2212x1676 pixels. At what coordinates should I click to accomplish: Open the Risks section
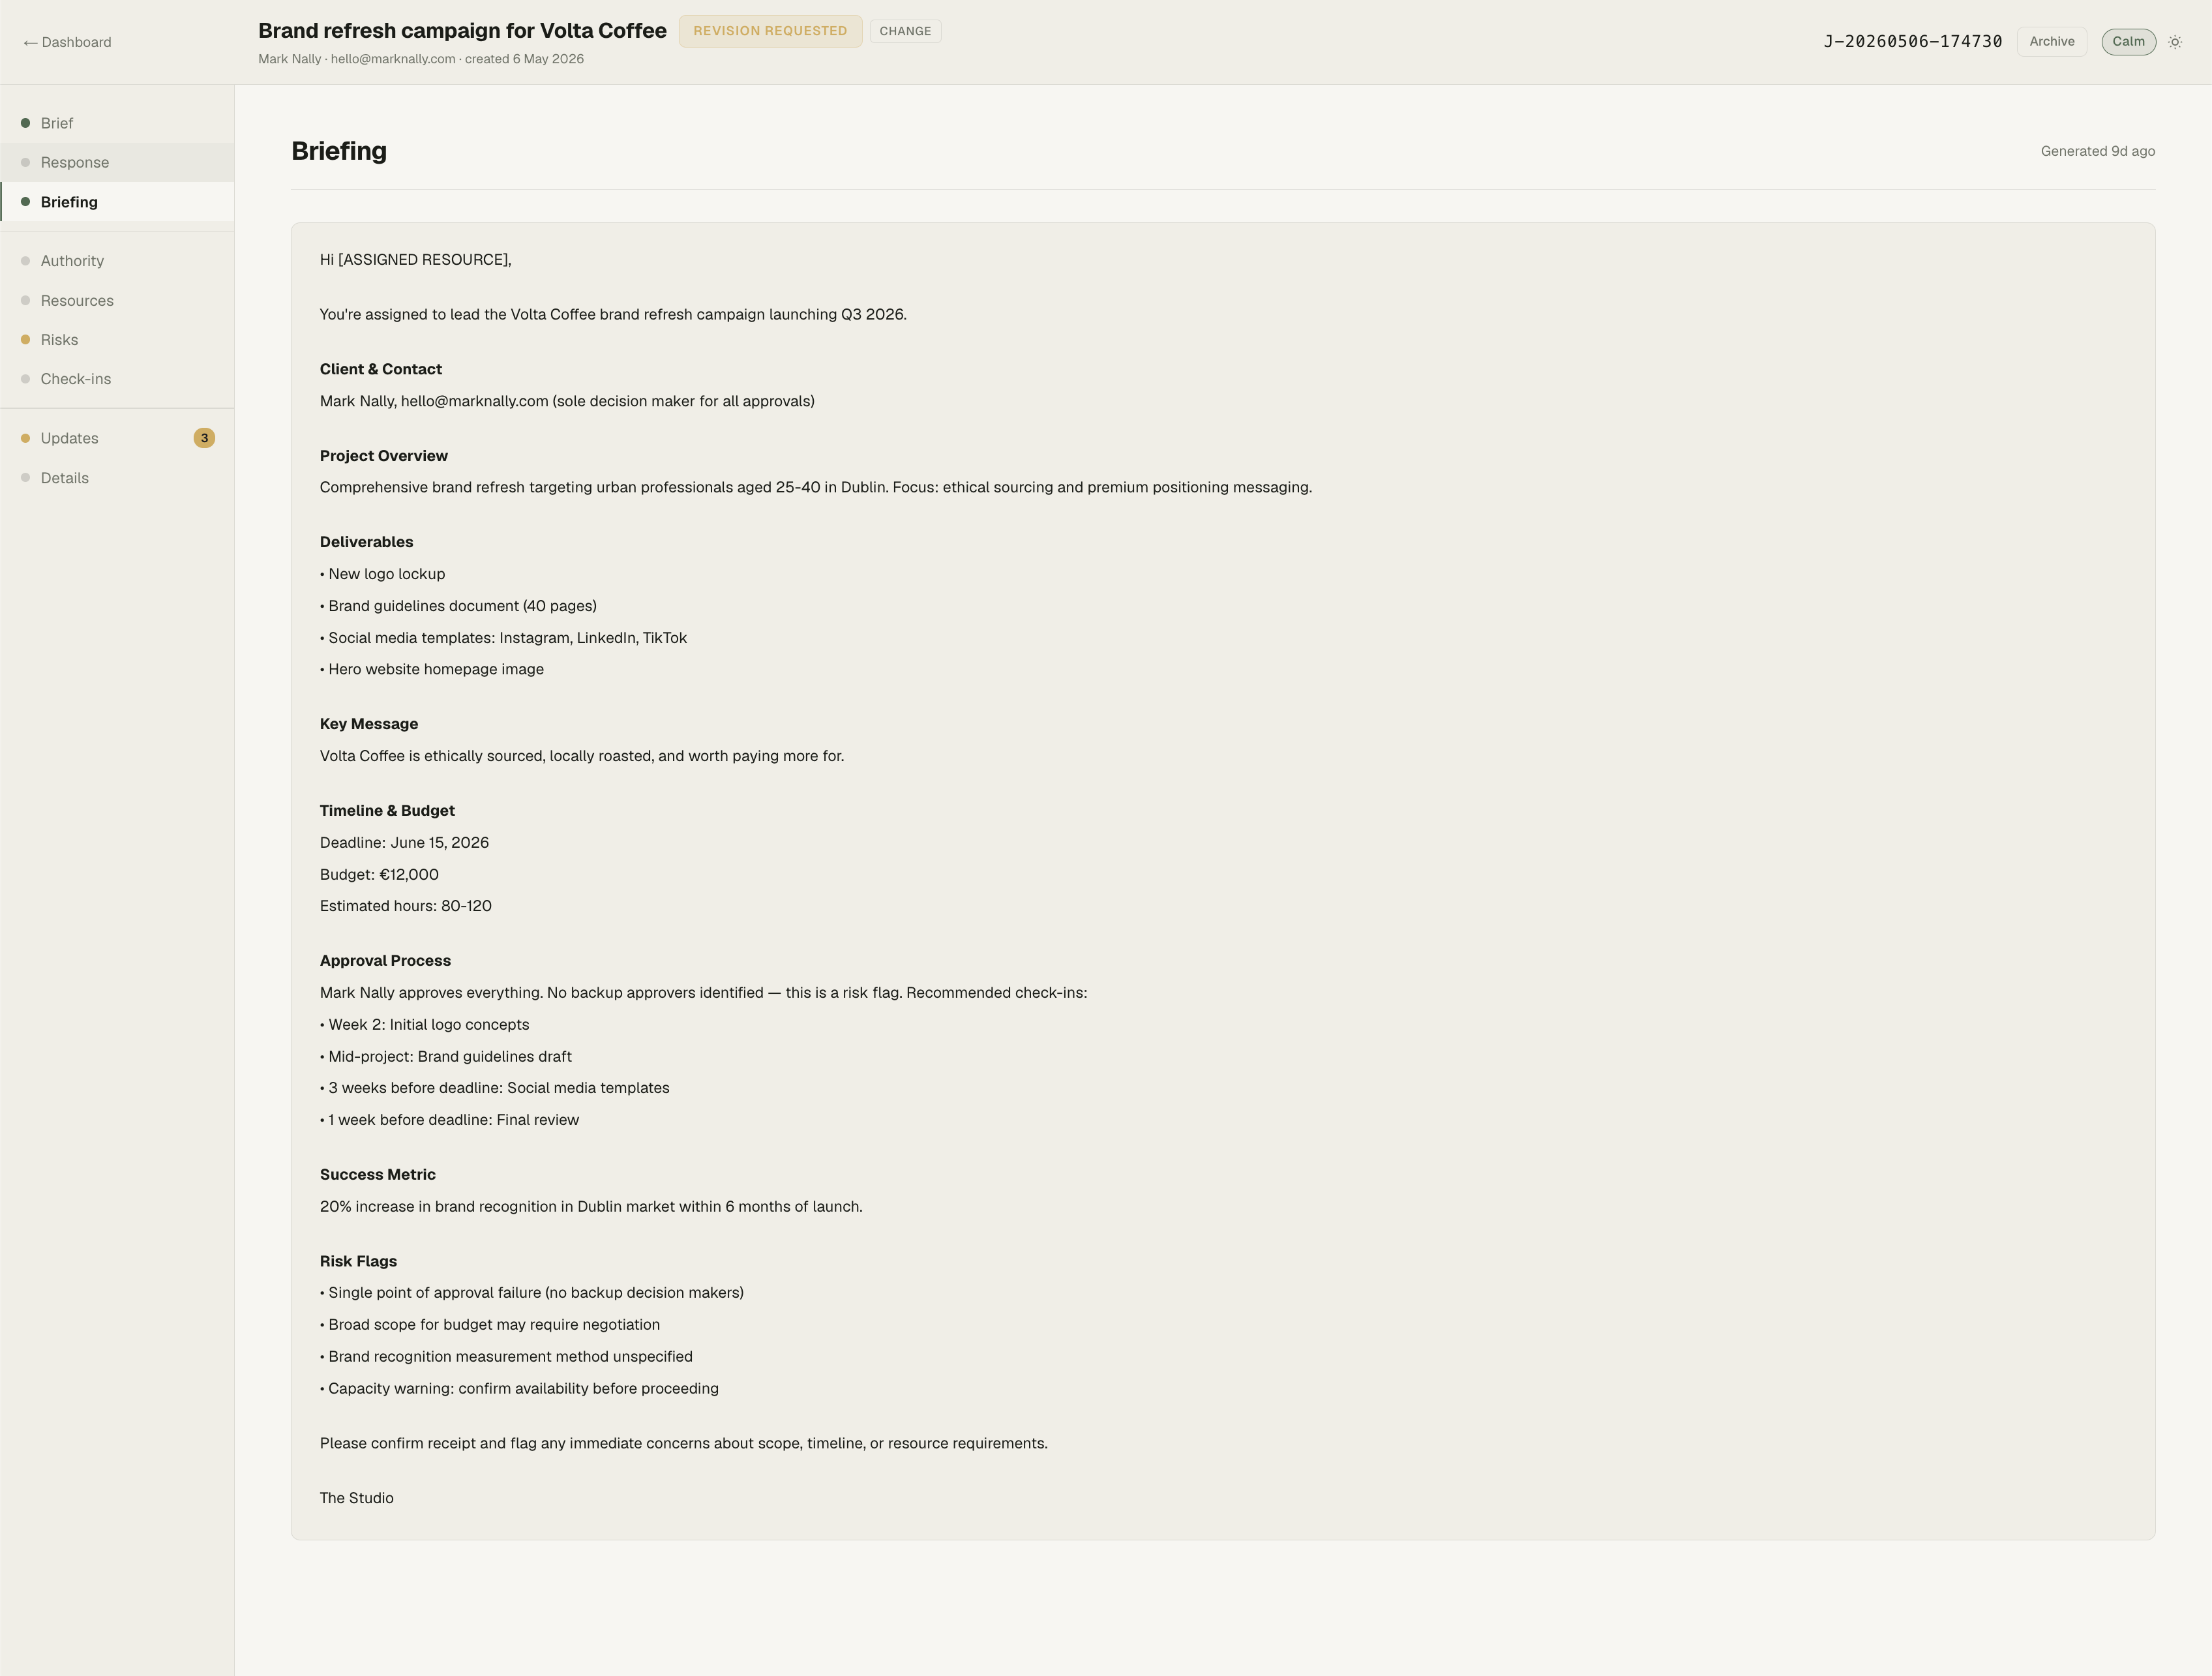pyautogui.click(x=117, y=340)
